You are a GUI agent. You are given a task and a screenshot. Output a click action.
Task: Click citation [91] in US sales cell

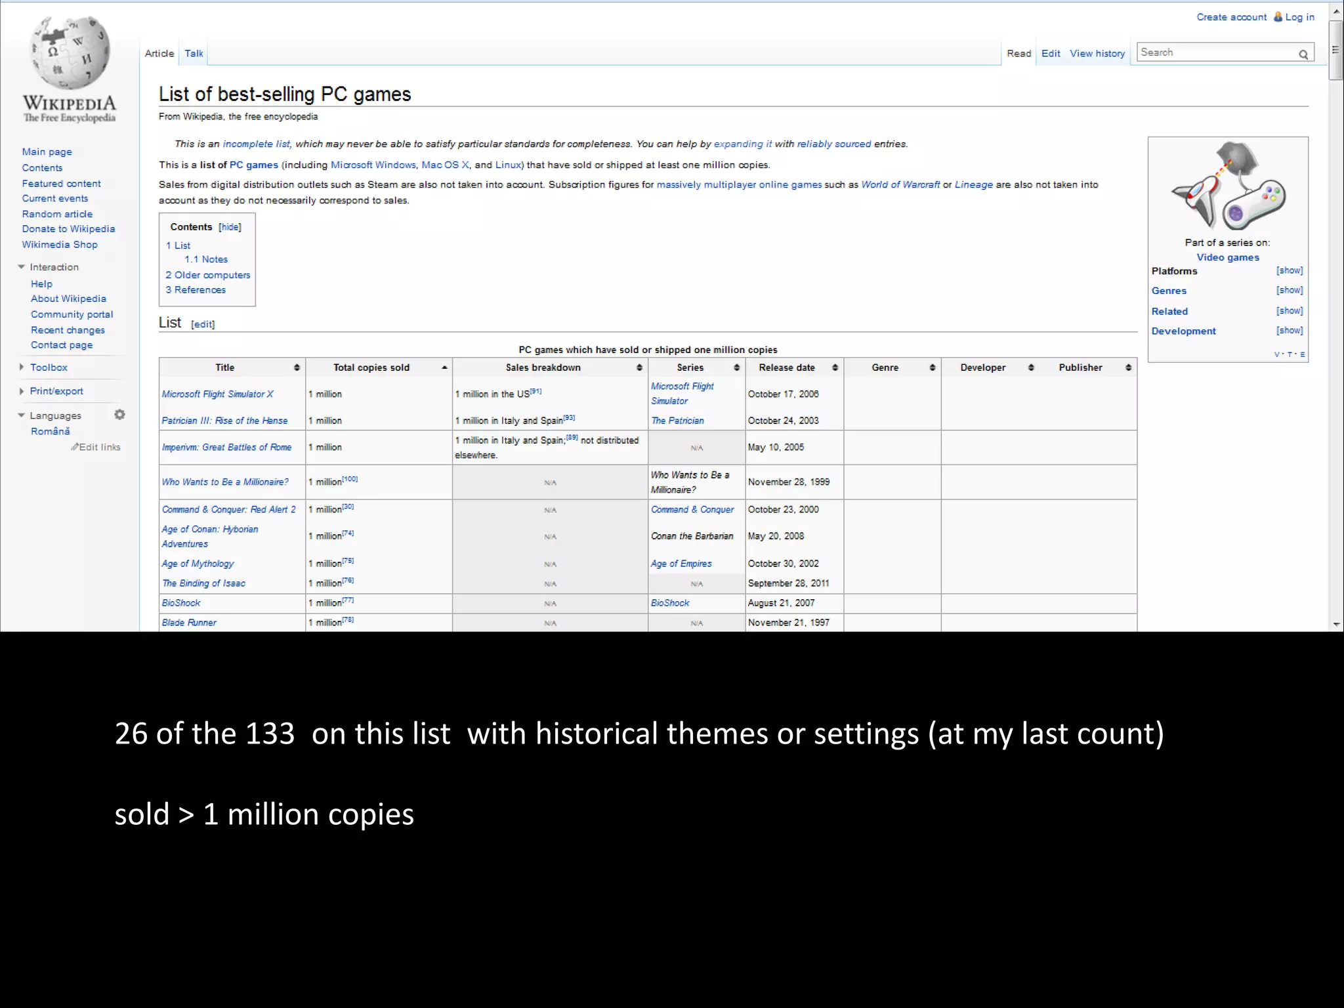point(536,391)
